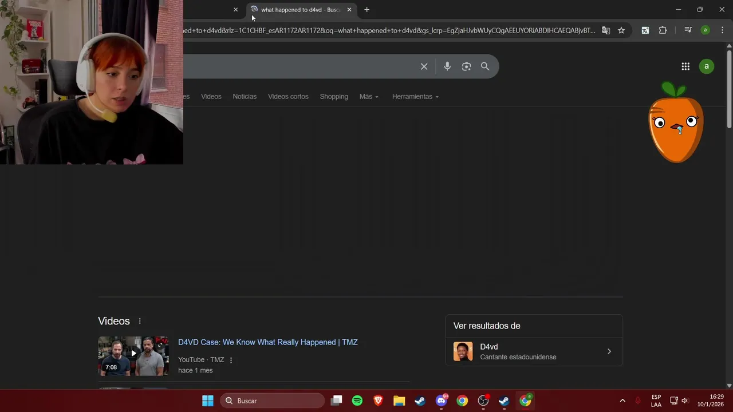Expand the Herramientas dropdown
733x412 pixels.
pyautogui.click(x=415, y=97)
